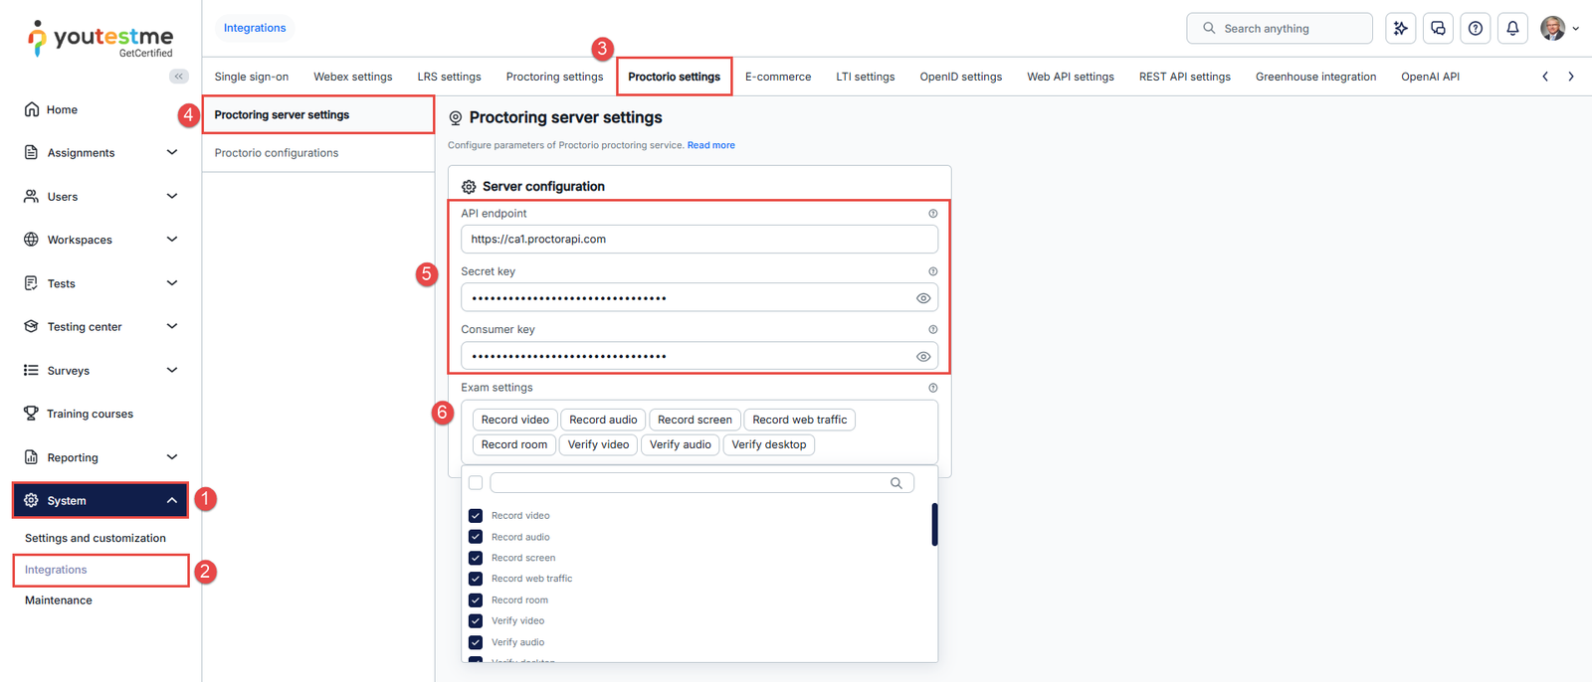Viewport: 1592px width, 682px height.
Task: Toggle the select-all checkbox in dropdown
Action: [476, 483]
